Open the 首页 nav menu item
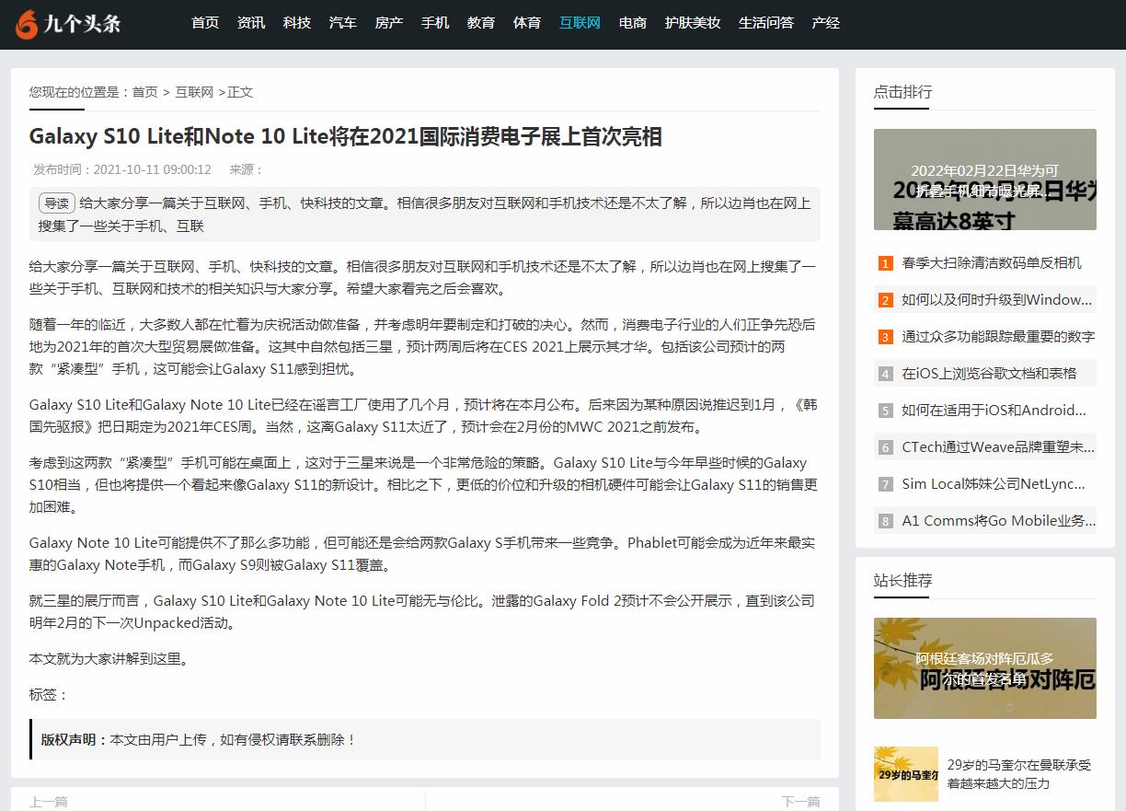 click(205, 23)
